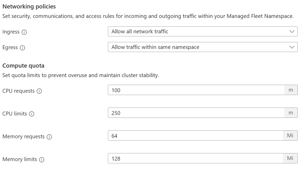Screen dimensions: 301x169
Task: Click the 'Mi' unit beside Memory limits
Action: tap(290, 159)
